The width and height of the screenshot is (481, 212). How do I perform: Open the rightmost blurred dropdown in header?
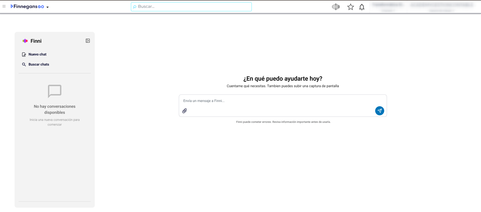(x=441, y=7)
